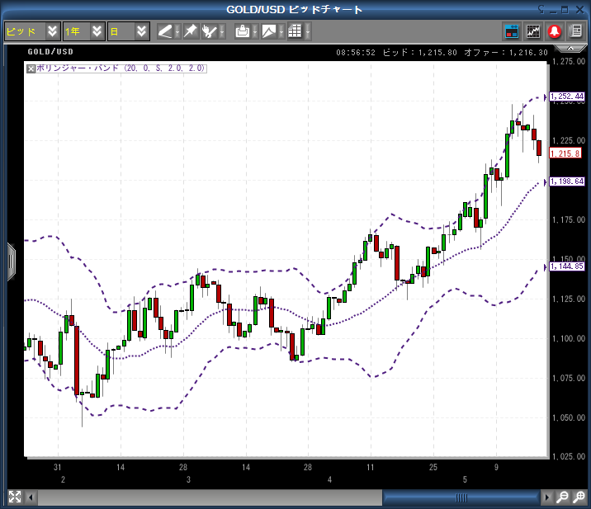The image size is (591, 509).
Task: Remove the Bollinger Band indicator with X
Action: coord(31,68)
